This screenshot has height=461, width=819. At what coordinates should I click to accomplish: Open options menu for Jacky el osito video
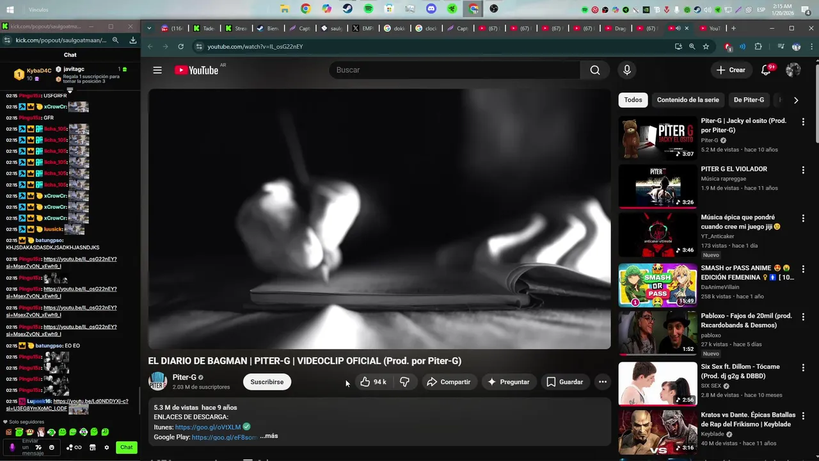pyautogui.click(x=803, y=121)
